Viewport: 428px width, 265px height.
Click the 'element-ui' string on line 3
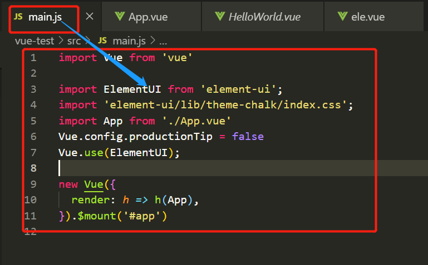239,89
